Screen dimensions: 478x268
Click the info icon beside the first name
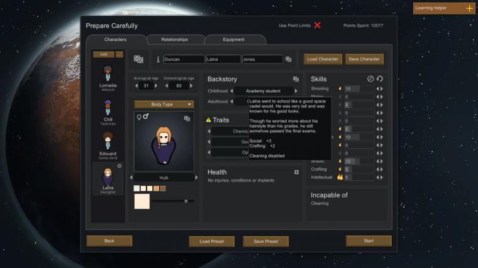tap(158, 60)
